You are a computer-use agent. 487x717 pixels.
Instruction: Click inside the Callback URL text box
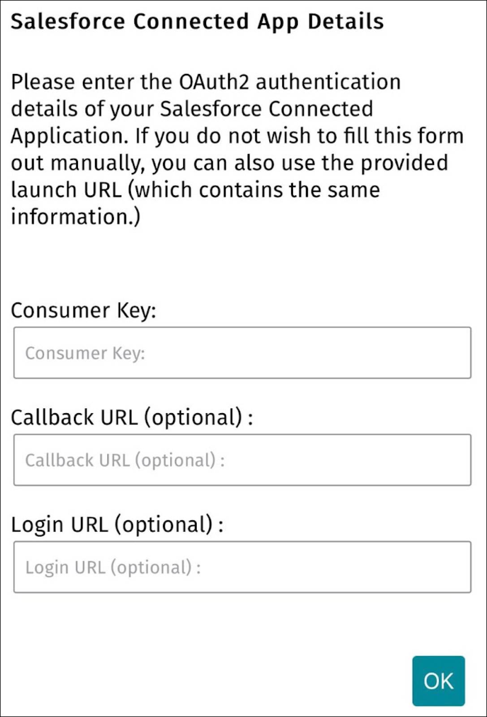(242, 460)
